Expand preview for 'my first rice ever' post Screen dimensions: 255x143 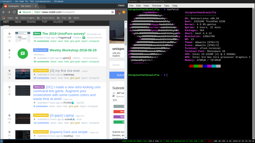35,74
